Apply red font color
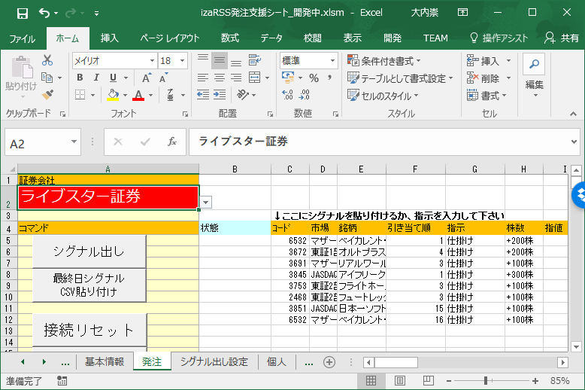The width and height of the screenshot is (585, 390). 138,95
